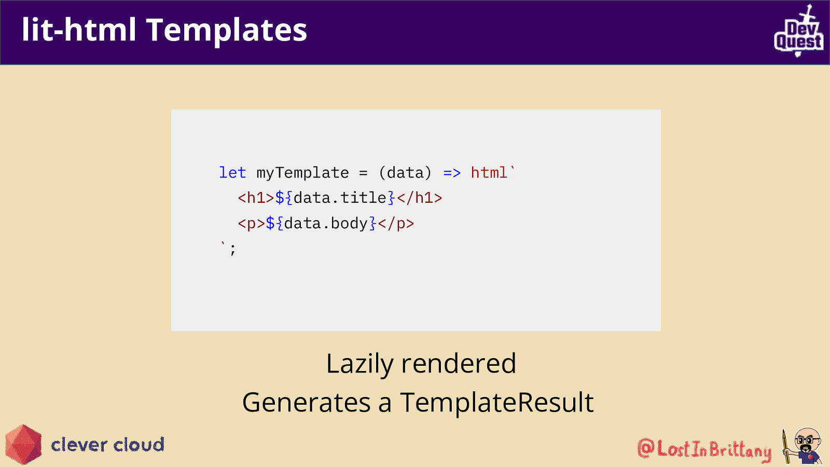Click the data.body expression
Screen dimensions: 830x467
click(x=326, y=223)
